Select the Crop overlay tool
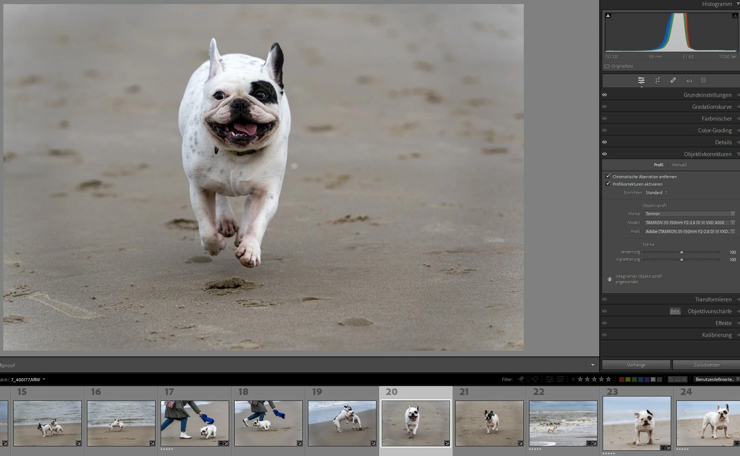740x456 pixels. [x=657, y=80]
